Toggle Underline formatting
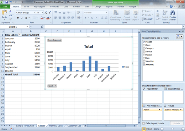The image size is (185, 131). point(26,18)
